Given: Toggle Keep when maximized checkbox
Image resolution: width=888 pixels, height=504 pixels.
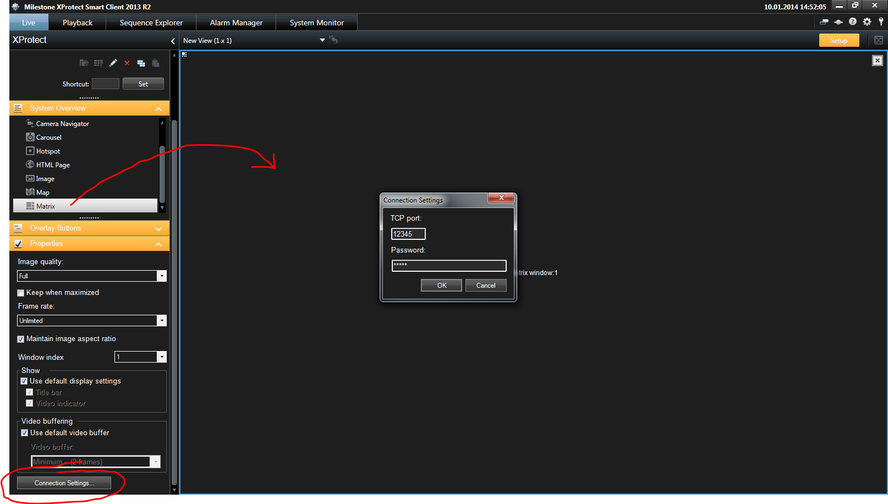Looking at the screenshot, I should 21,293.
